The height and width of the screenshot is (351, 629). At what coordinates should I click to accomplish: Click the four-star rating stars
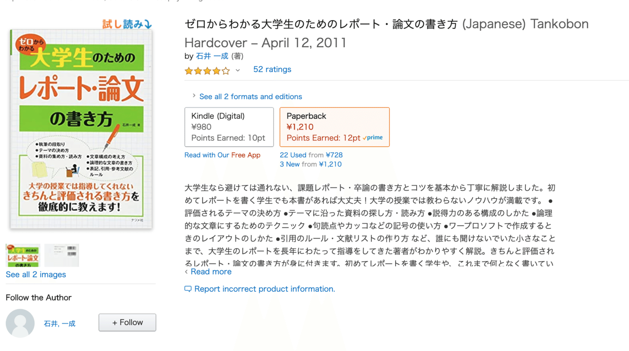pyautogui.click(x=207, y=71)
